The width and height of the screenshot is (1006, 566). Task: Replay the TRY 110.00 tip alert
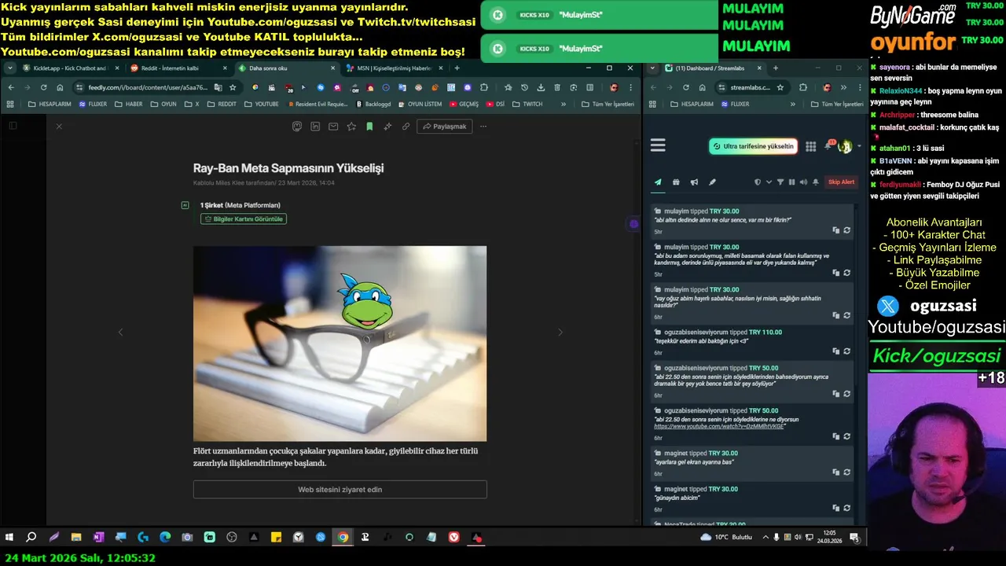[x=846, y=351]
